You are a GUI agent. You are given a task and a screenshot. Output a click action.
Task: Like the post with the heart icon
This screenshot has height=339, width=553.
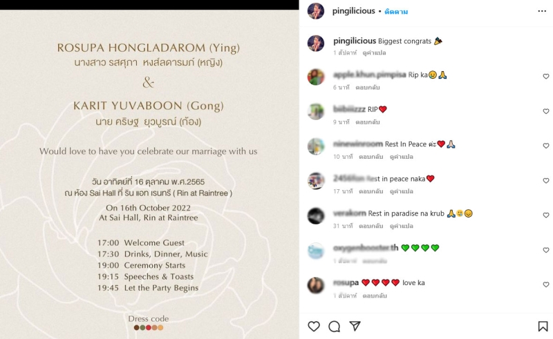coord(314,327)
